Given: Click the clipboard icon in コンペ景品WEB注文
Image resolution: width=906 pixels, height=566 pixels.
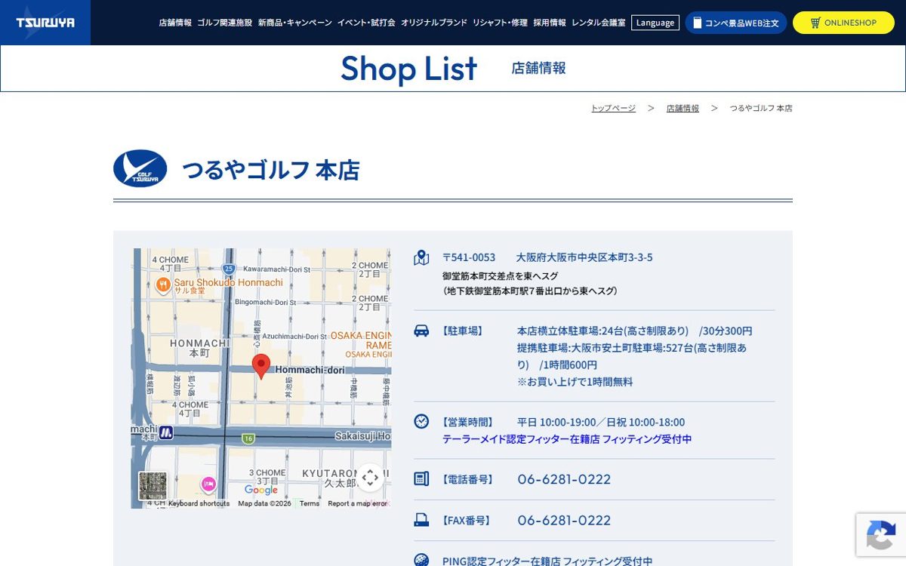Looking at the screenshot, I should (x=697, y=23).
